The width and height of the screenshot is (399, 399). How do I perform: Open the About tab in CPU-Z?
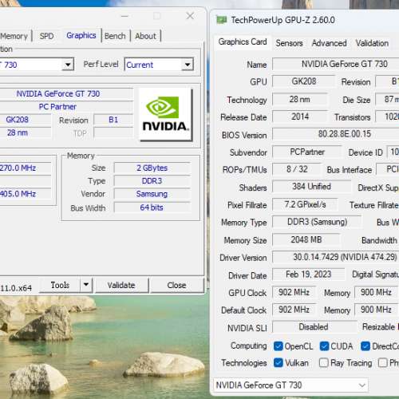145,36
